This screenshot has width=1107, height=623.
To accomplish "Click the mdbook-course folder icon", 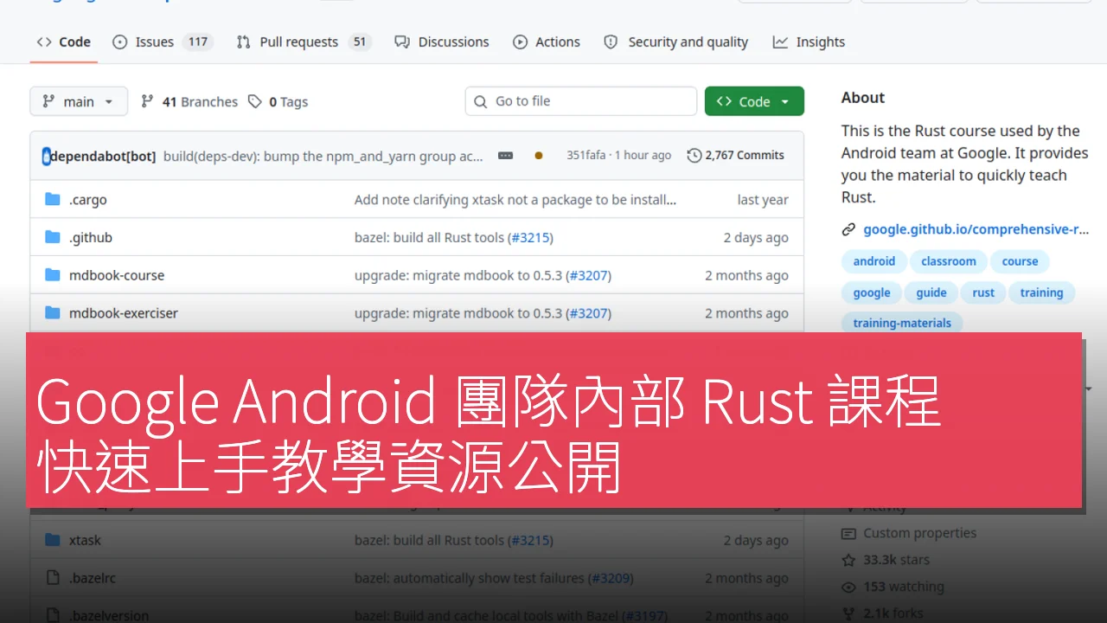I will pos(52,275).
